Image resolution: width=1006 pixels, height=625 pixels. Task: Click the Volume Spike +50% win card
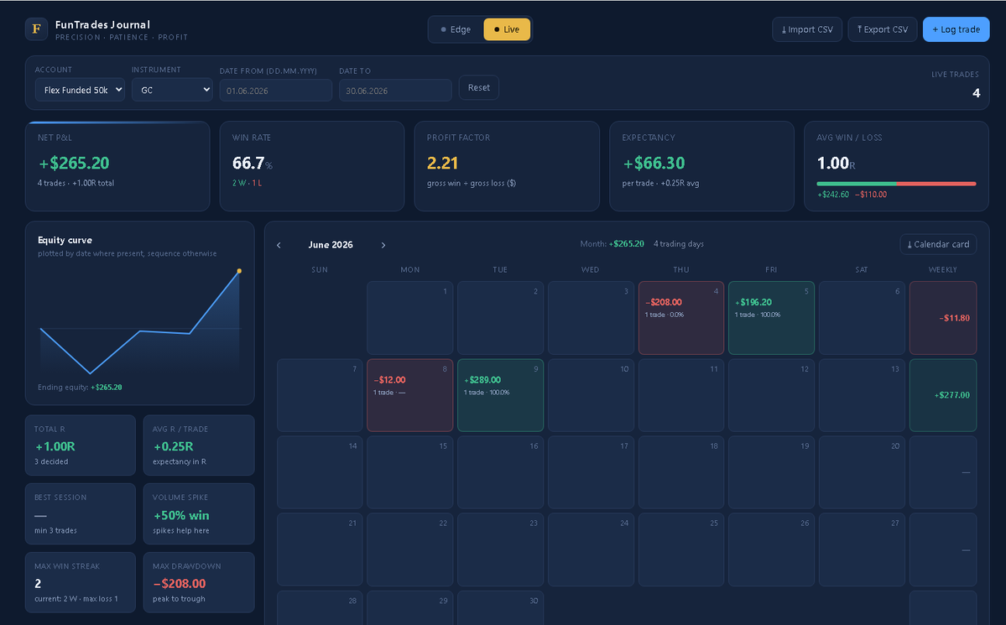pyautogui.click(x=199, y=514)
